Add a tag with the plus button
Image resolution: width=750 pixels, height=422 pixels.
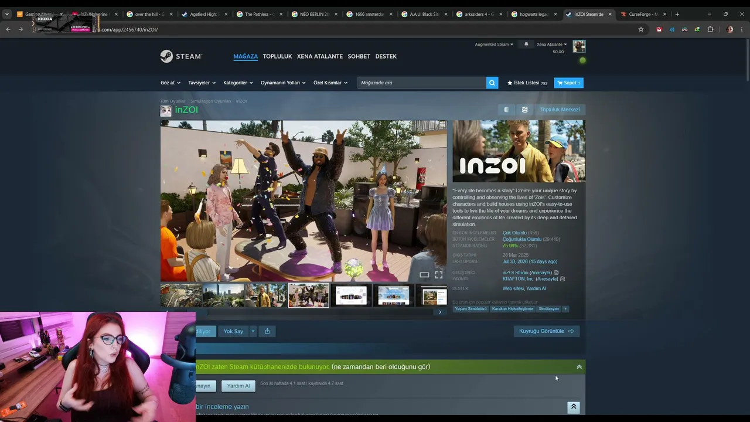(565, 309)
